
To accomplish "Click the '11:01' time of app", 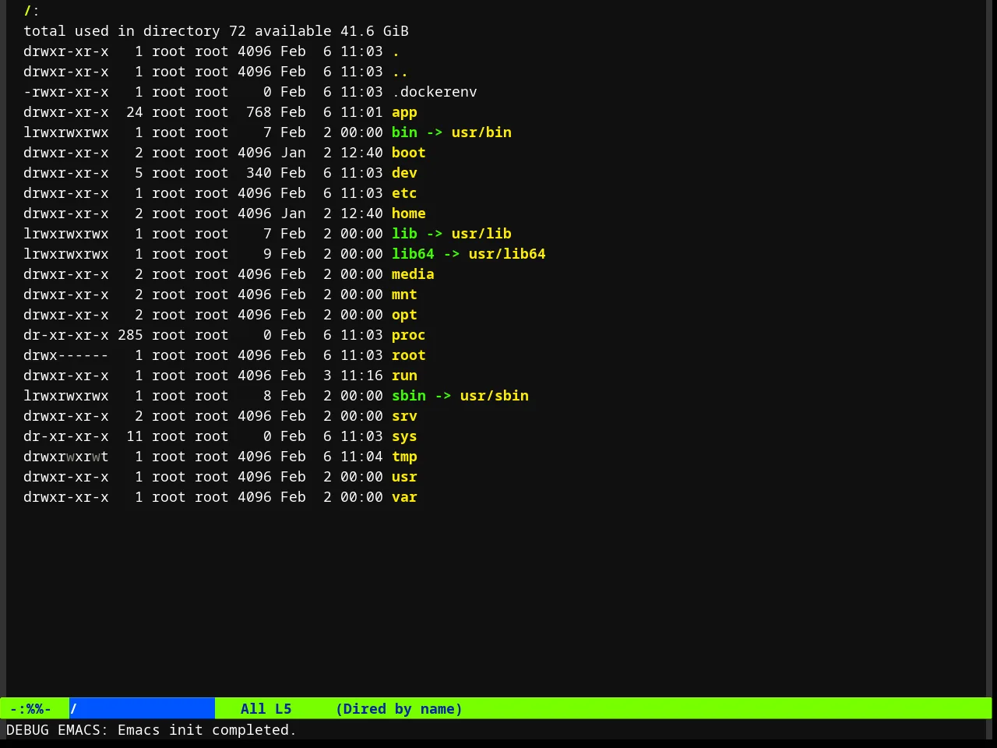I will 361,112.
